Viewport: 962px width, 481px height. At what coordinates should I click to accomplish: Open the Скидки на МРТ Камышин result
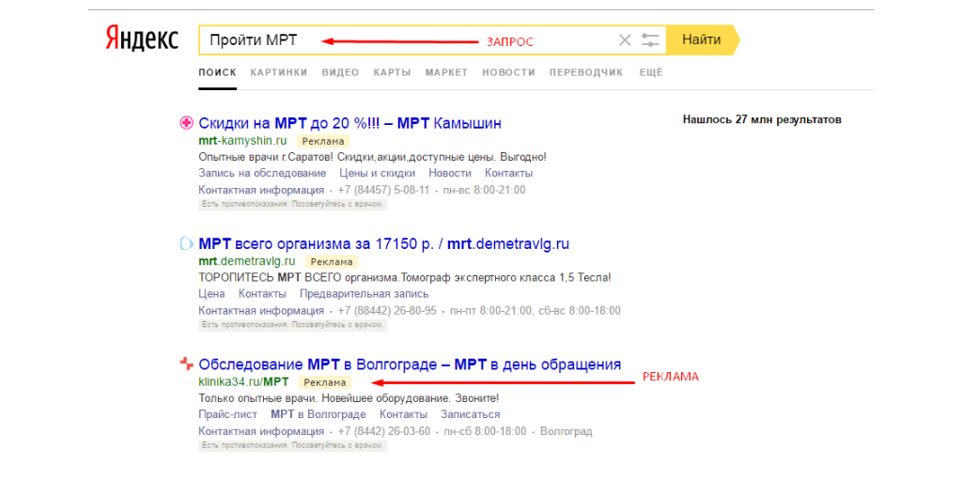coord(349,123)
